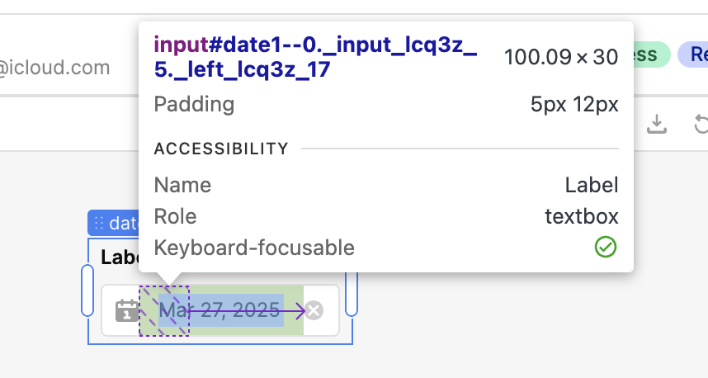This screenshot has width=708, height=378.
Task: Open the calendar icon in the date field
Action: pos(127,310)
